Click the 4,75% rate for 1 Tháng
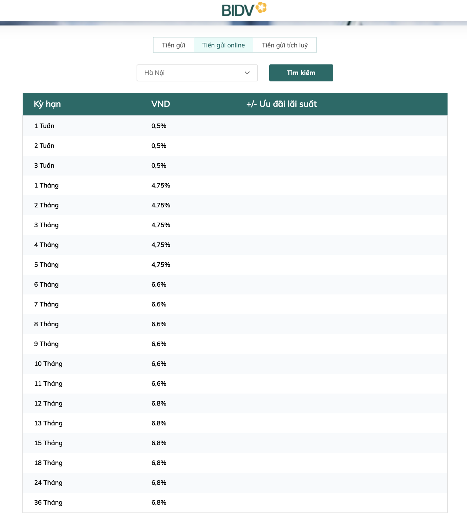 [161, 185]
